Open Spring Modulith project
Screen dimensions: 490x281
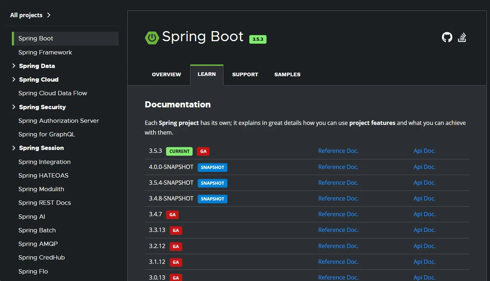(x=41, y=189)
